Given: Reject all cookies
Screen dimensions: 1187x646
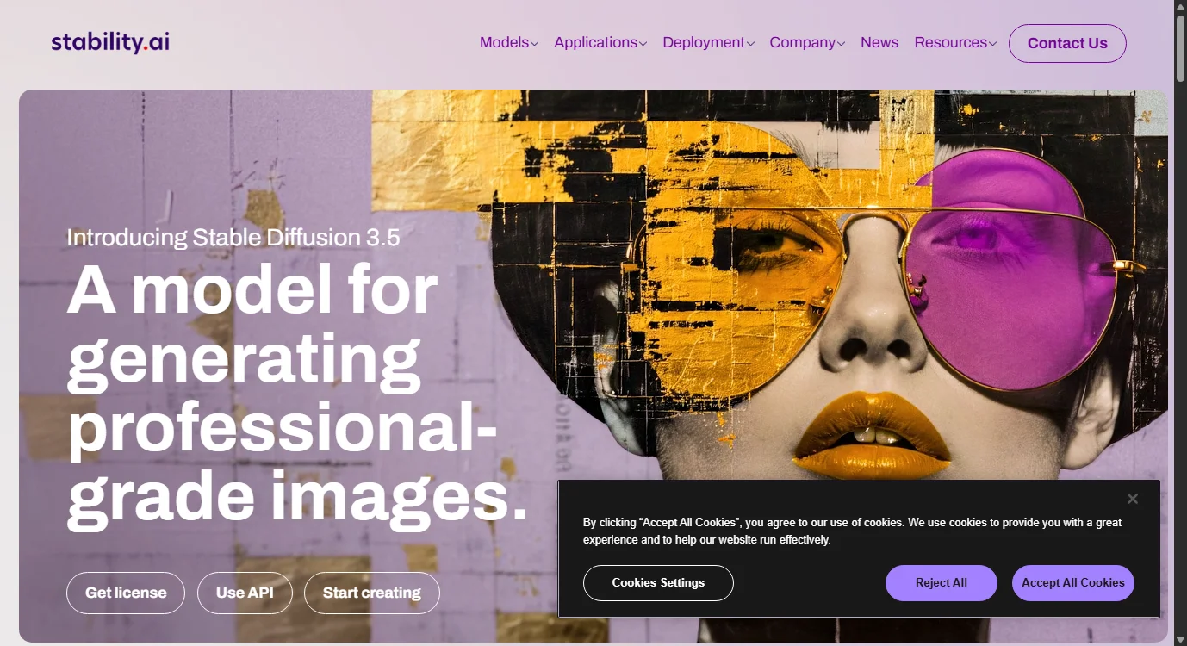Looking at the screenshot, I should [941, 583].
